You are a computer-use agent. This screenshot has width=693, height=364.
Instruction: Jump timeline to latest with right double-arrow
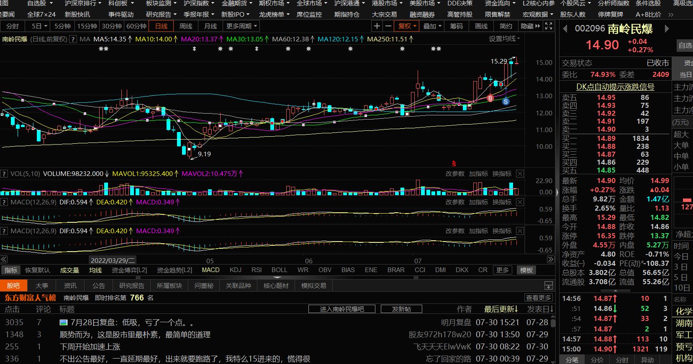[x=551, y=260]
